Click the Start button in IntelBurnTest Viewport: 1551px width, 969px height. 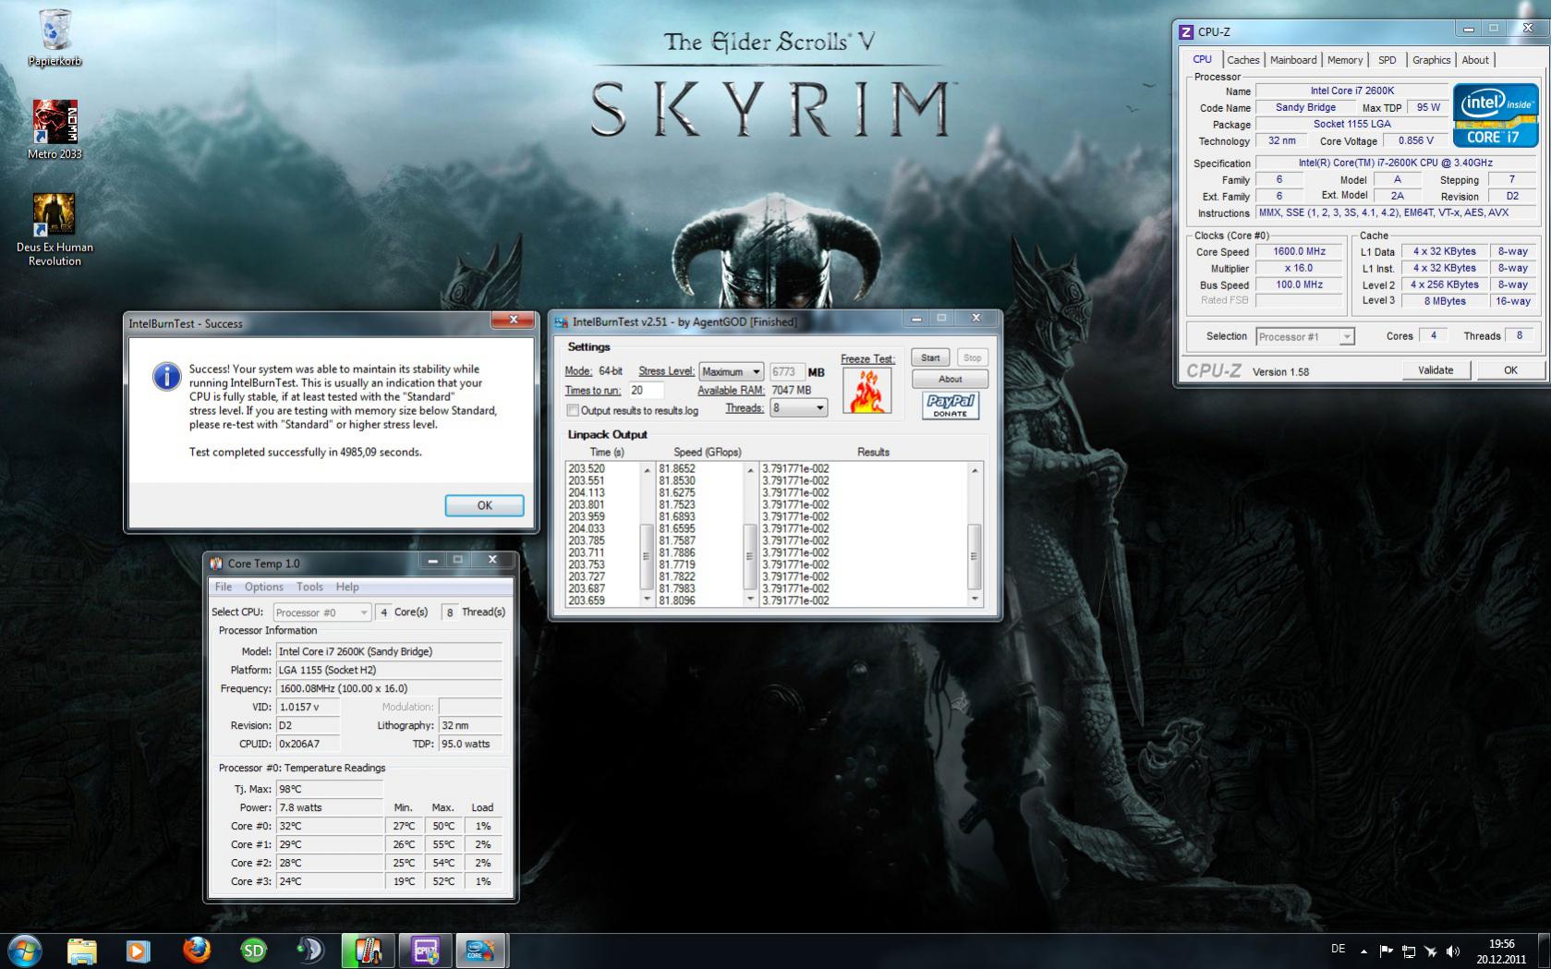(x=930, y=357)
